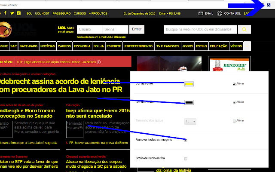Focus the Usuário input field

point(90,29)
